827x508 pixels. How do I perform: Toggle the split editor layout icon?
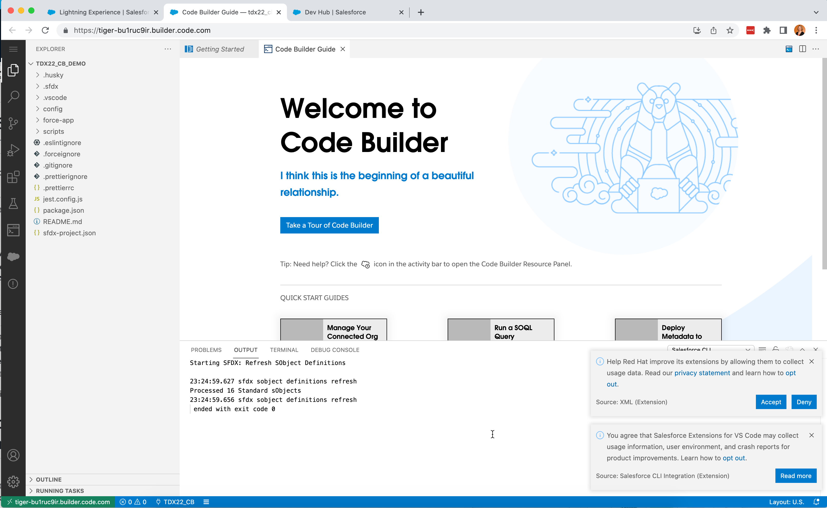point(802,49)
